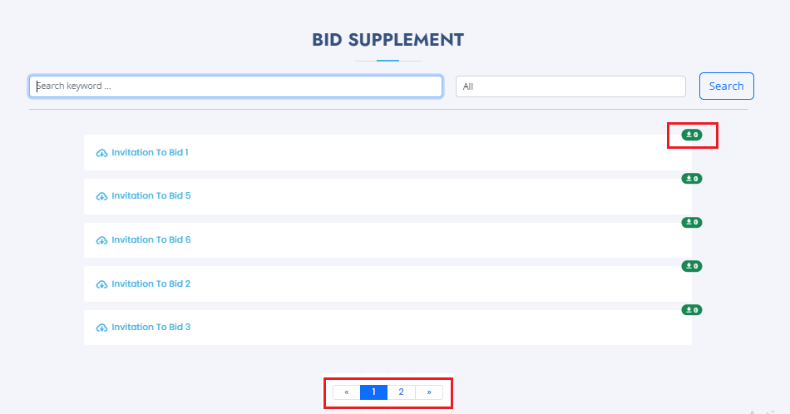This screenshot has height=414, width=790.
Task: Click download count badge for Invitation To Bid 3
Action: [692, 310]
